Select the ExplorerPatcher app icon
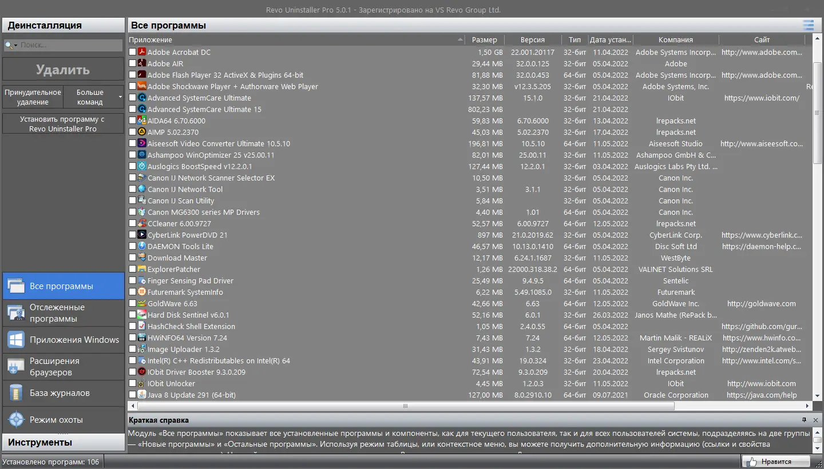Screen dimensions: 824x469 (142, 269)
